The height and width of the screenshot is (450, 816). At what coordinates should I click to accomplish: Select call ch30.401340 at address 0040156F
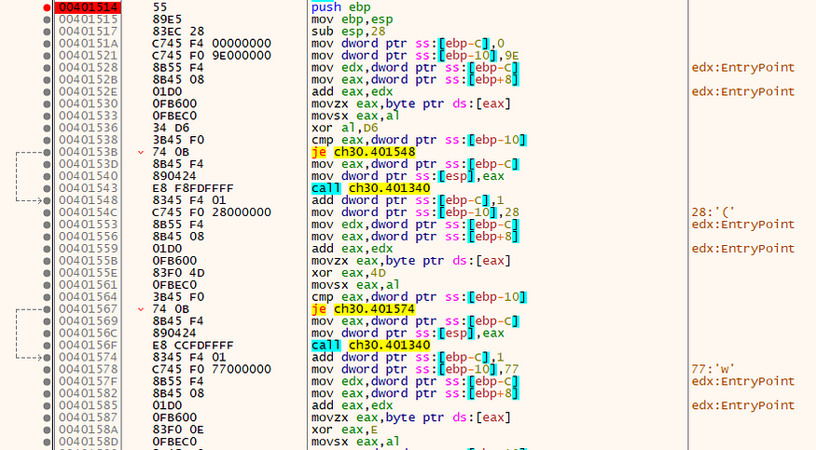(x=371, y=346)
